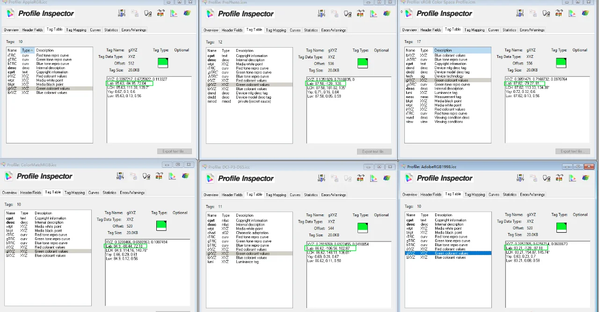The width and height of the screenshot is (599, 312).
Task: Open 2D gamut graph icon in sRGB window
Action: (573, 14)
